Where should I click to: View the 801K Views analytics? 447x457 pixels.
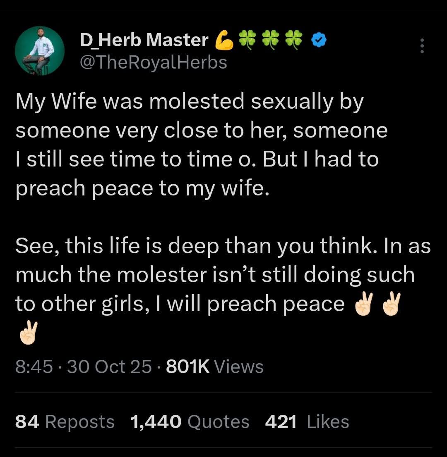point(214,367)
